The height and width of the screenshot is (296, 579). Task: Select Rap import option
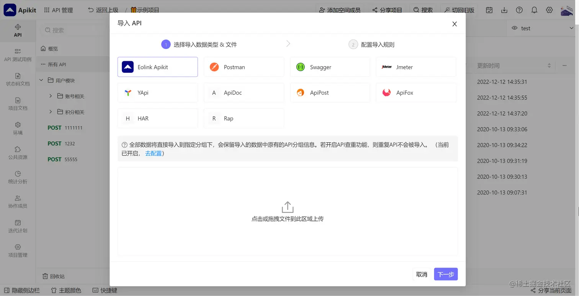click(244, 118)
